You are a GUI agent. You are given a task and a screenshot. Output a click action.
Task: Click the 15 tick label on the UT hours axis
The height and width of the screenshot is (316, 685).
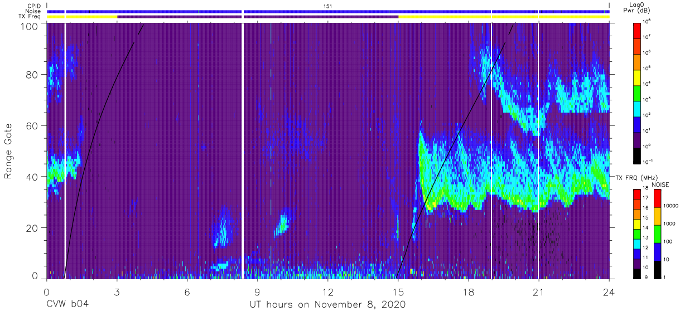tap(398, 291)
